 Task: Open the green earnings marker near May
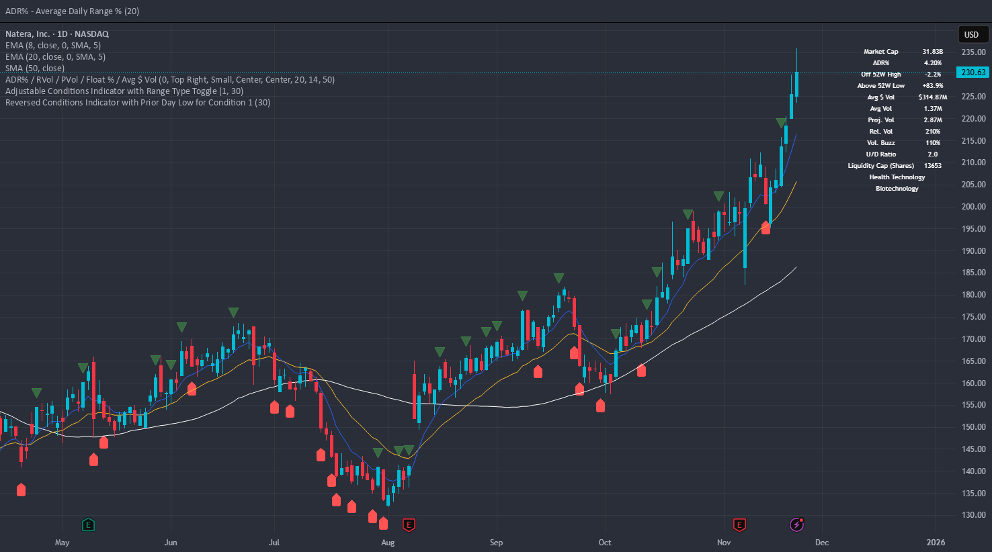(x=88, y=524)
